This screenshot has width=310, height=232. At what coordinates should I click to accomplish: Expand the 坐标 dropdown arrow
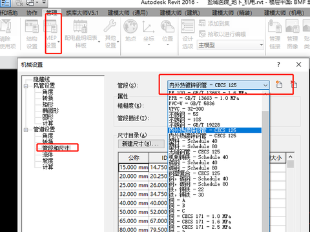coord(149,45)
